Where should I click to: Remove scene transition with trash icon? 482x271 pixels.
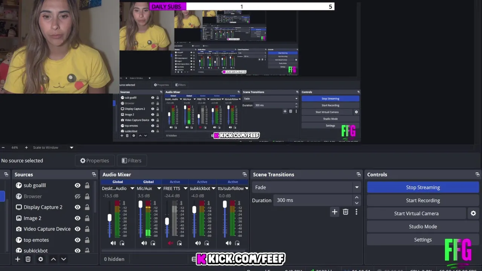tap(346, 212)
